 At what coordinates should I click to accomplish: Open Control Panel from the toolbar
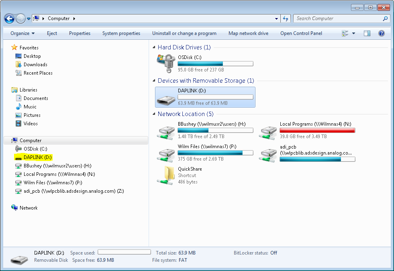[x=301, y=33]
